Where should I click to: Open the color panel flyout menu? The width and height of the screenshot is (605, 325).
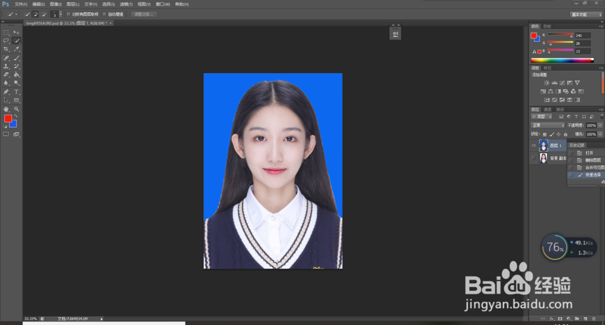(x=601, y=26)
